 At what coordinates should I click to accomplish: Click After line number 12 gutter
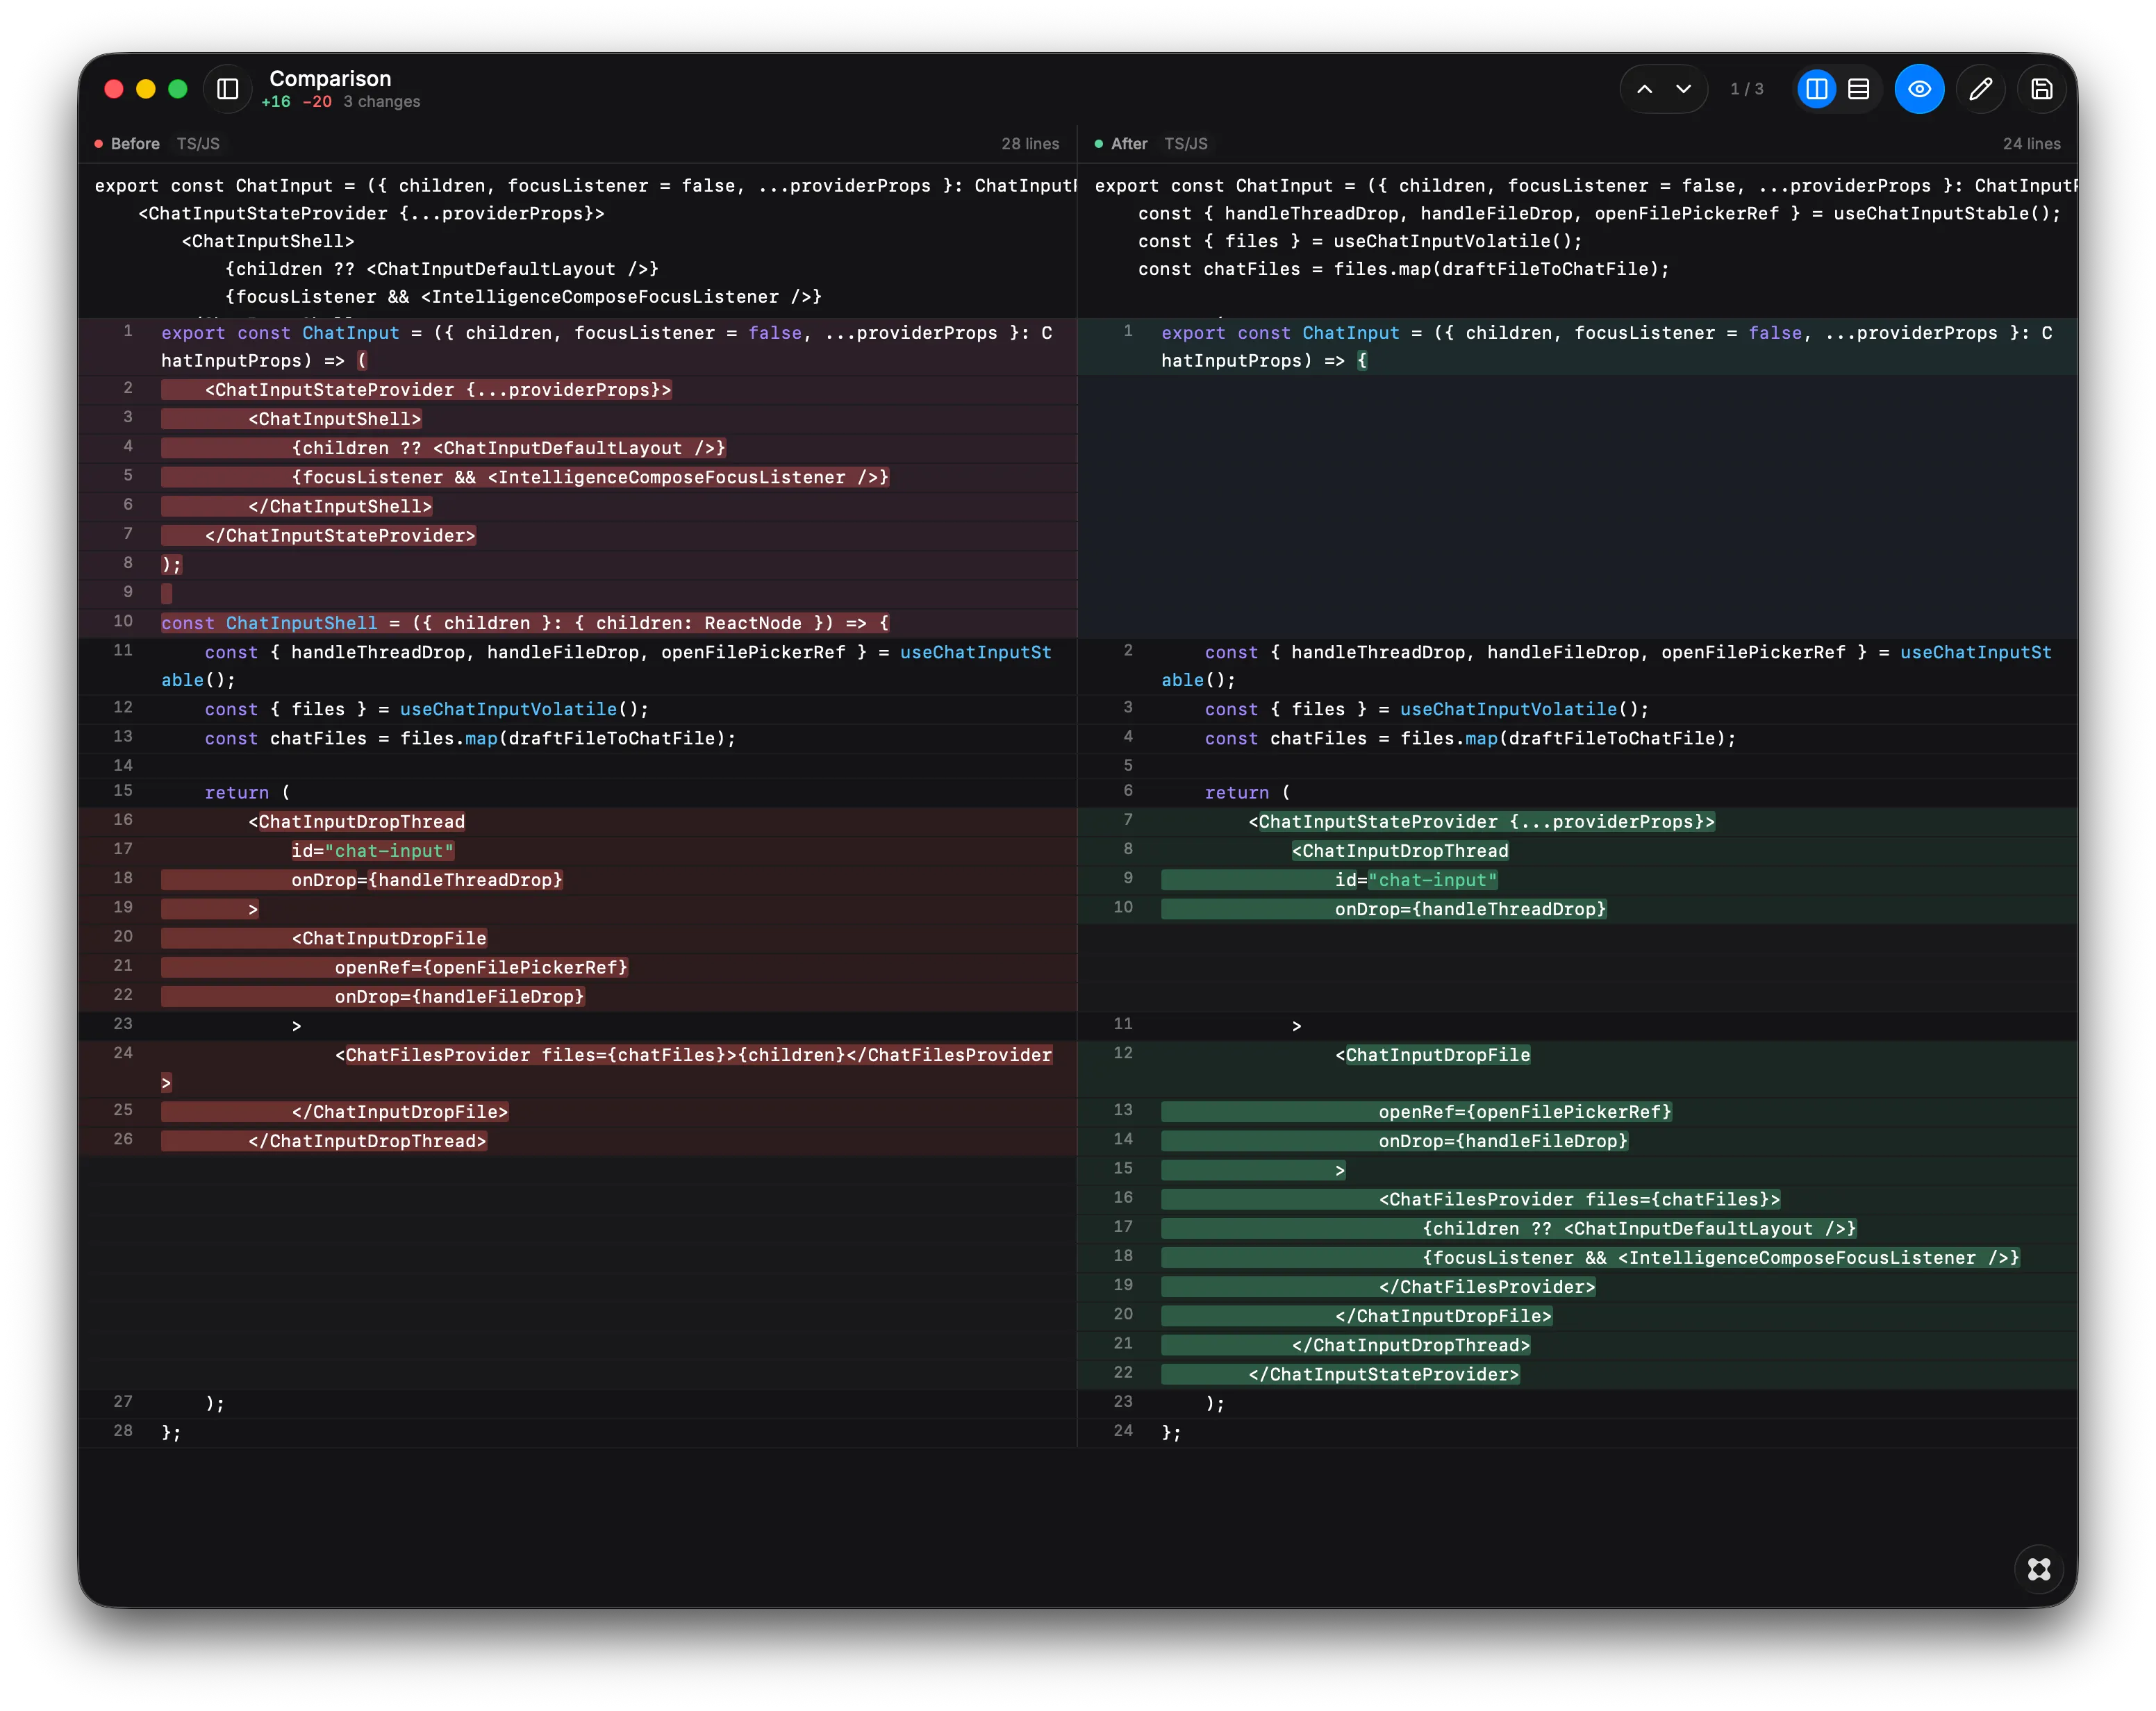[x=1123, y=1053]
